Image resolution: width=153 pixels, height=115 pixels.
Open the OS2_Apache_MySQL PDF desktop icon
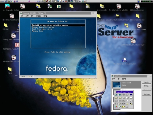point(17,45)
